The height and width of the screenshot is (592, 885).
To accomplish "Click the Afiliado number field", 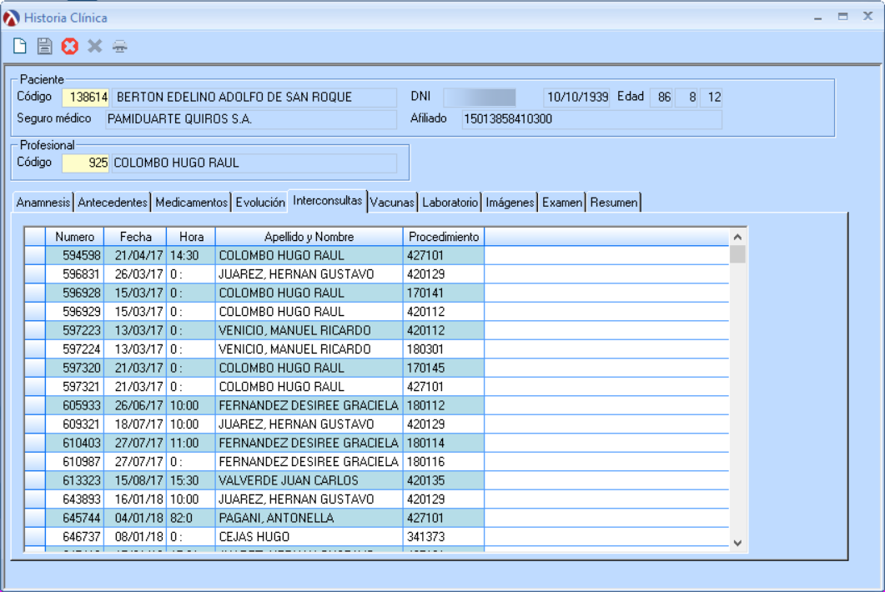I will pyautogui.click(x=591, y=119).
